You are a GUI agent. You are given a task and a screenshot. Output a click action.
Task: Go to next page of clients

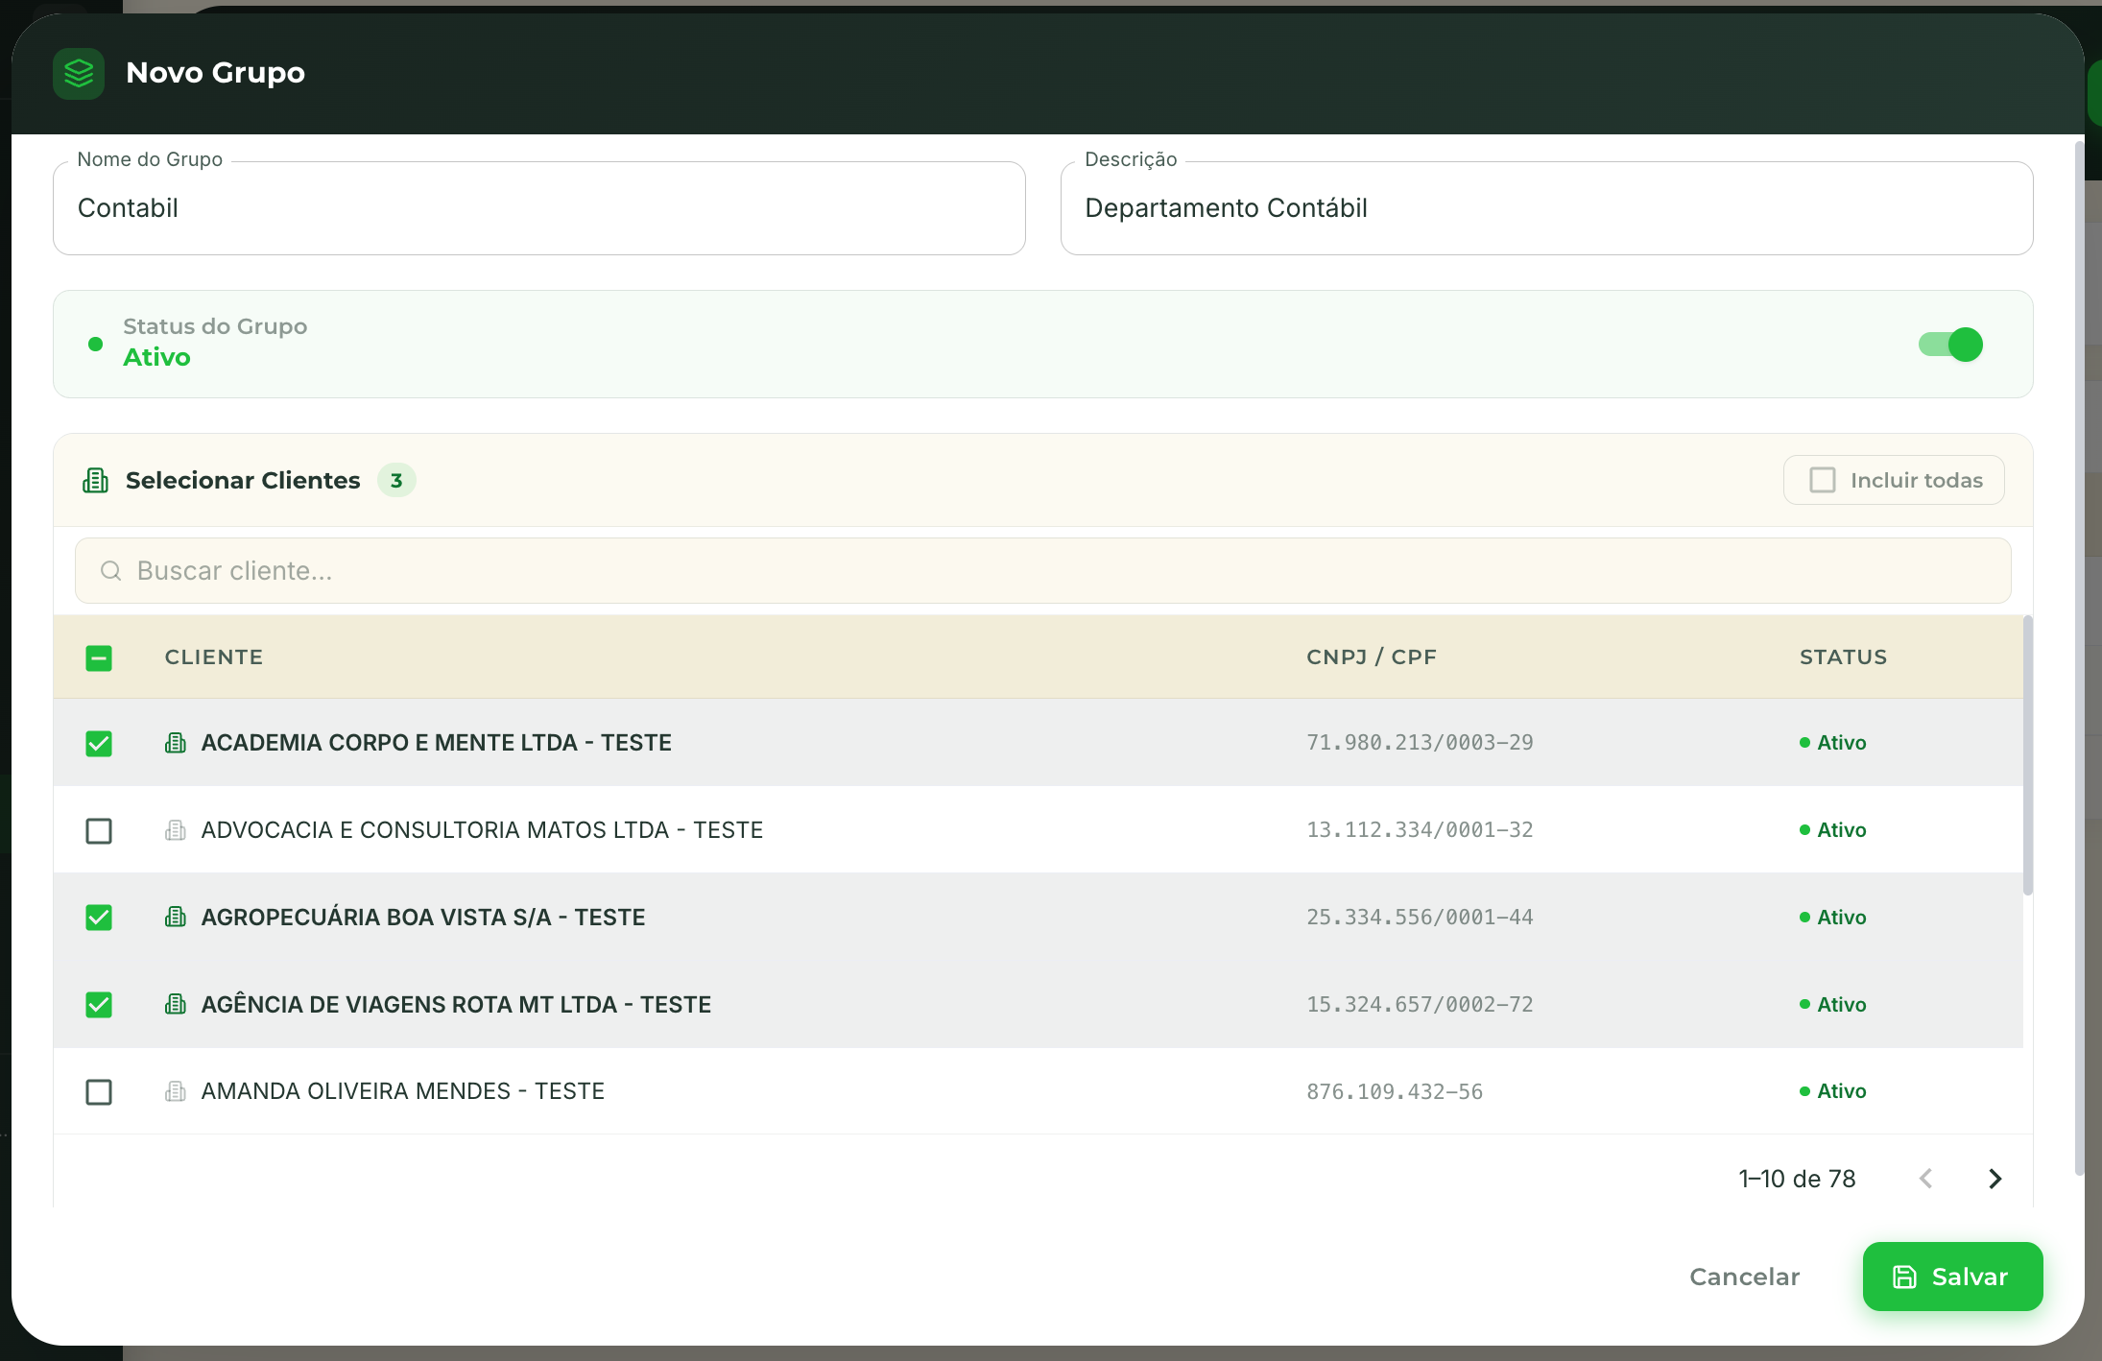(x=1995, y=1179)
